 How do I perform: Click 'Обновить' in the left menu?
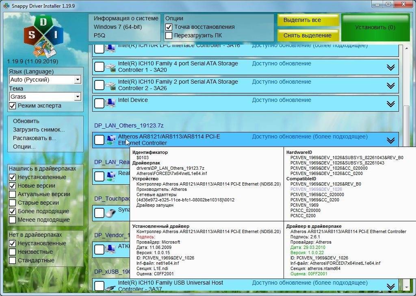click(26, 121)
